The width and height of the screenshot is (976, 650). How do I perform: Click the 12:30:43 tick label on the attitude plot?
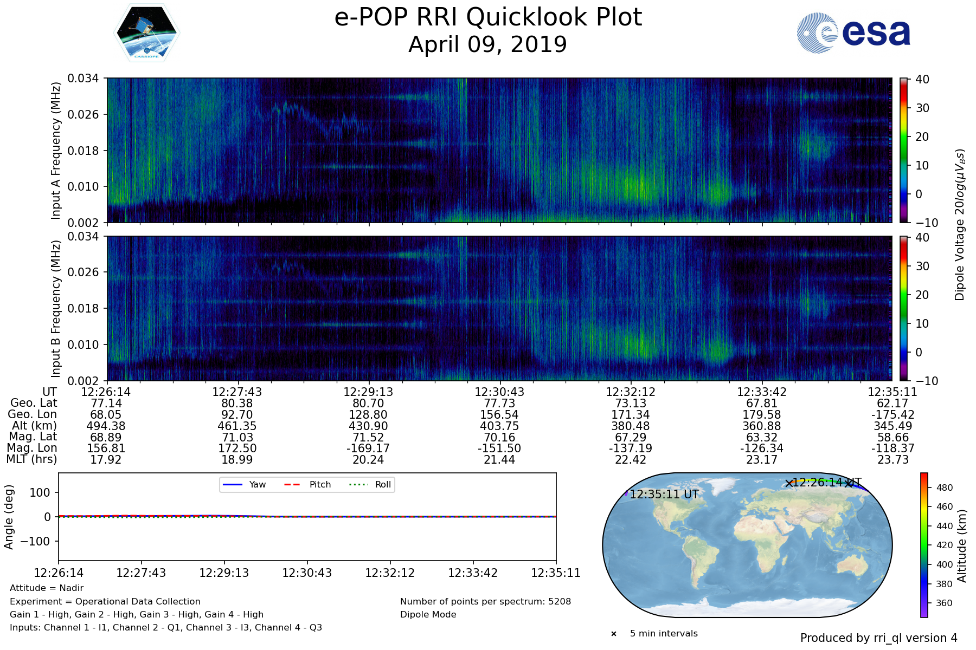(307, 573)
